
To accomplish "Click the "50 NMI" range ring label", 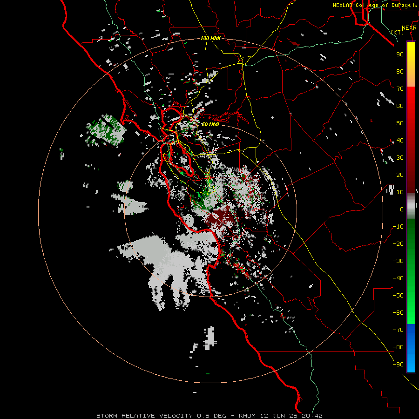I will [x=210, y=124].
